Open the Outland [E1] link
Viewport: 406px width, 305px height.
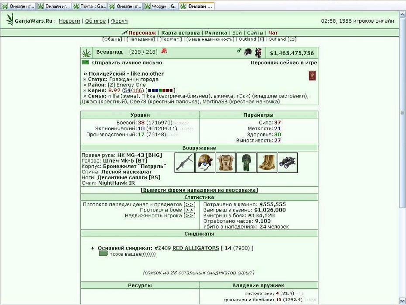click(282, 39)
